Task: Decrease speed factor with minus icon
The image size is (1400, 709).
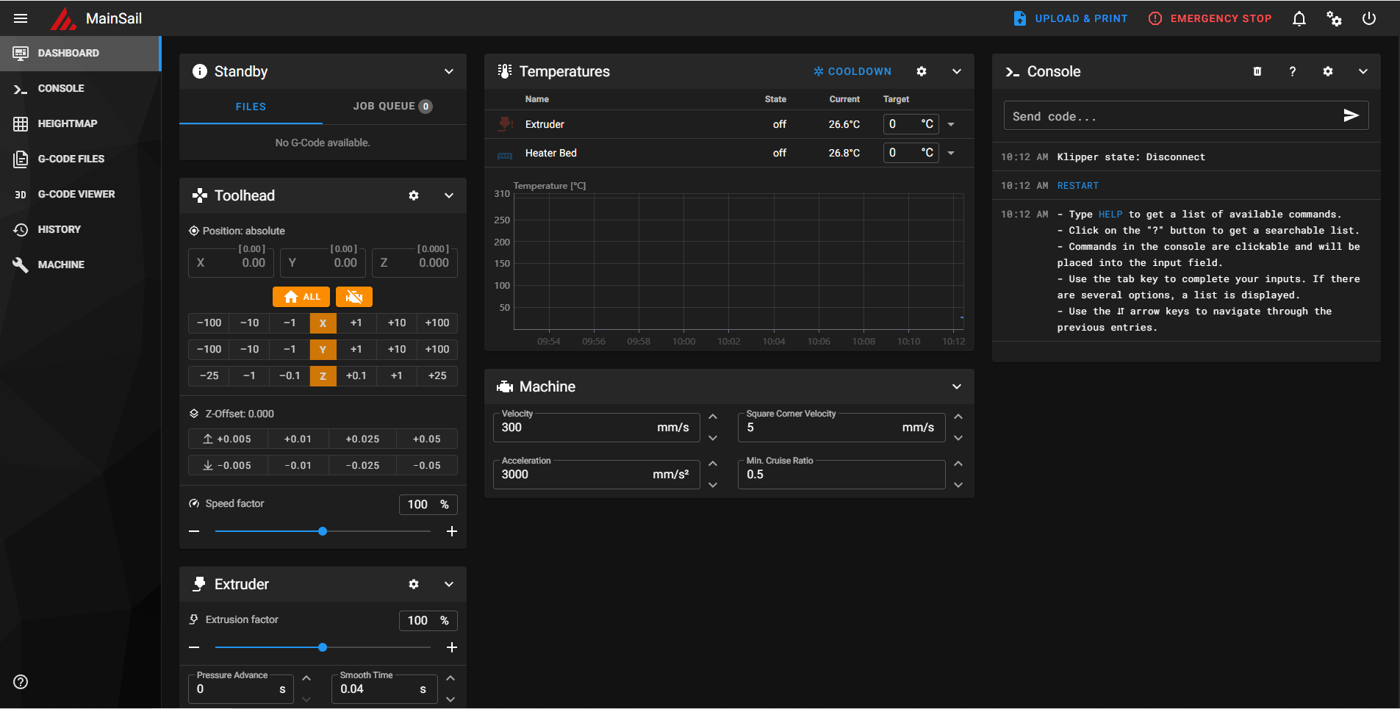Action: [x=194, y=531]
